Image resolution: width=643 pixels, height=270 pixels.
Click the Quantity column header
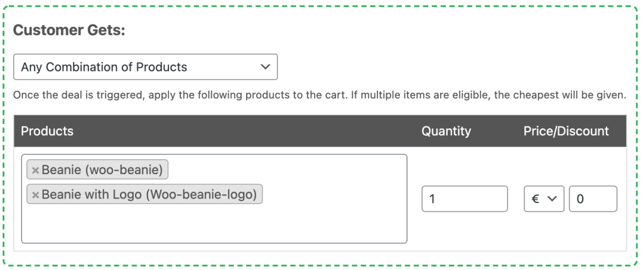(446, 131)
